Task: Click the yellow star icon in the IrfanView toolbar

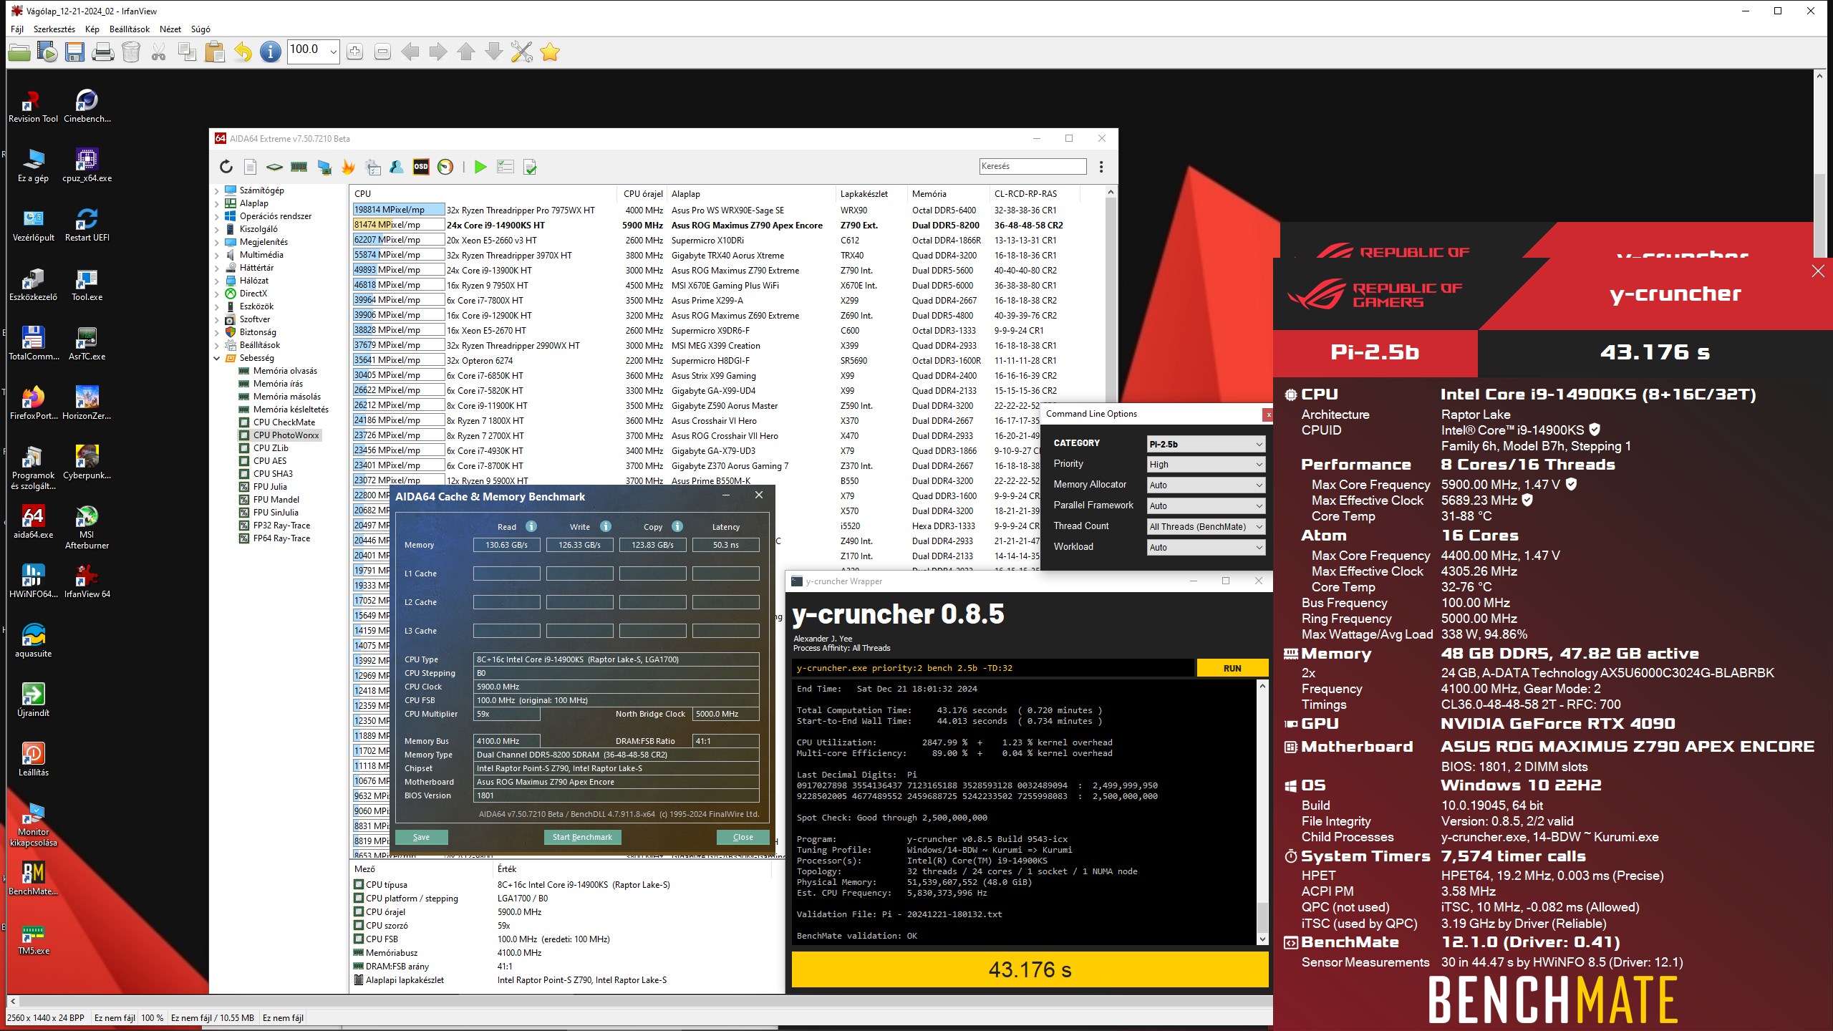Action: 550,52
